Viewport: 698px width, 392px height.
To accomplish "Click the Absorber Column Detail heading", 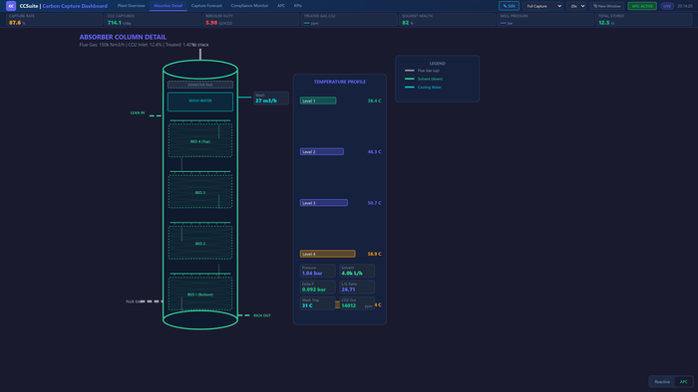I will (x=123, y=37).
